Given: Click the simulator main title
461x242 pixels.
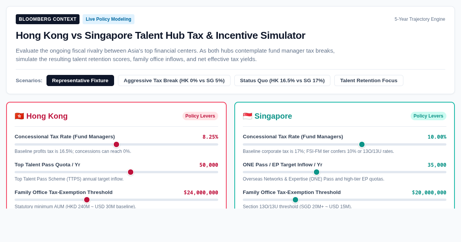Looking at the screenshot, I should [x=161, y=35].
